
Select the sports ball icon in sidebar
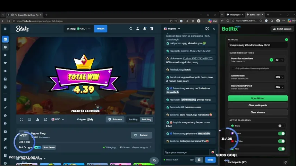coord(5,47)
